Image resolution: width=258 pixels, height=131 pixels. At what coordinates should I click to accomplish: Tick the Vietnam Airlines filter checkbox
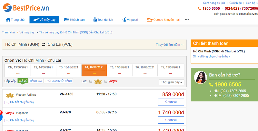pos(91,81)
